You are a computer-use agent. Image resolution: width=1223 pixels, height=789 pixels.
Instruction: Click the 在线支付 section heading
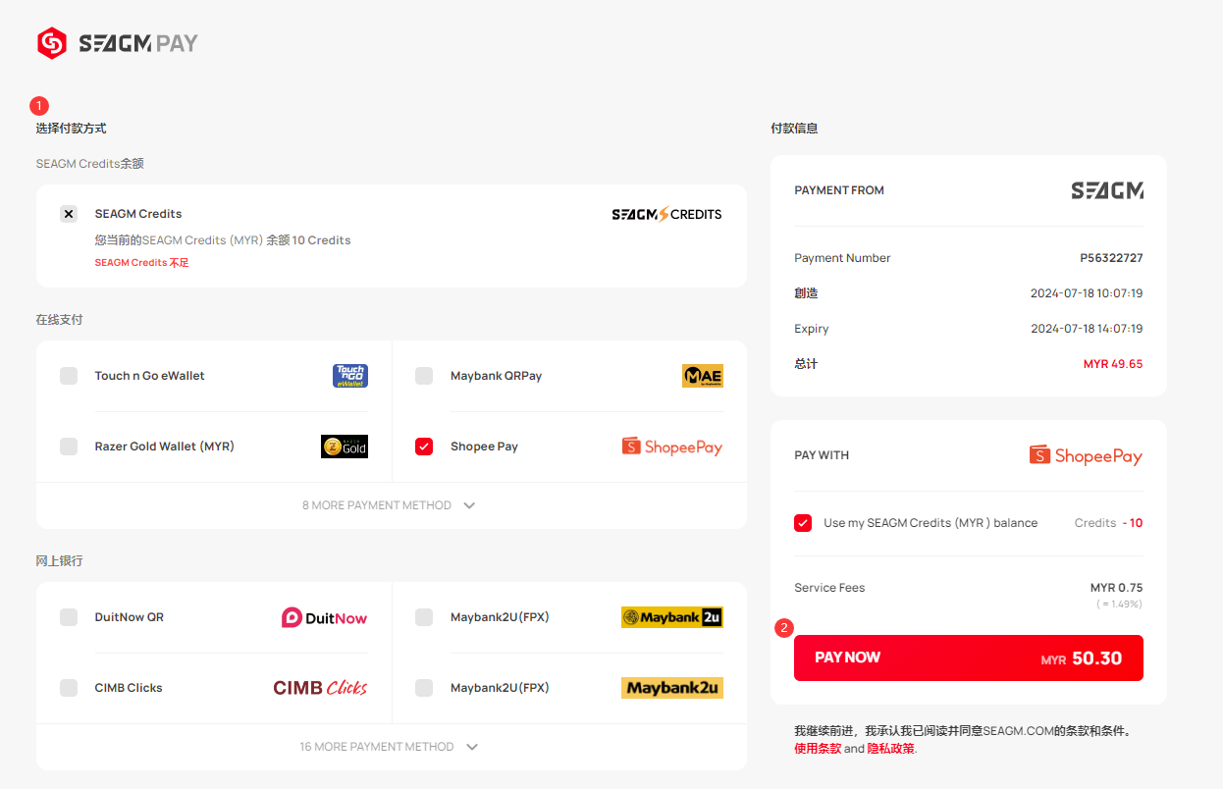coord(60,320)
